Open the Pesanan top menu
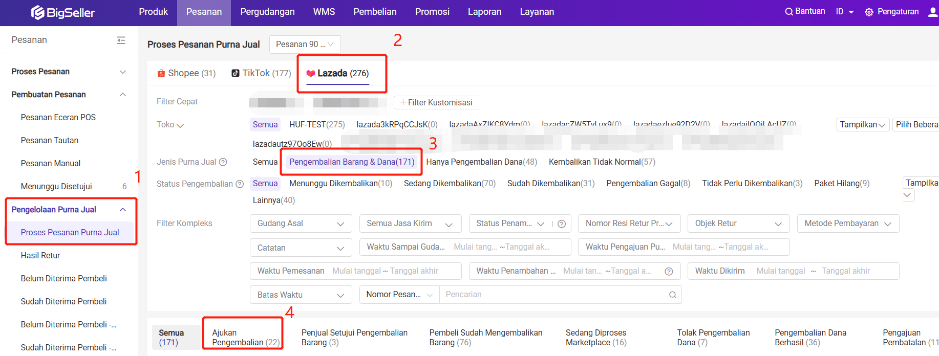This screenshot has height=356, width=939. click(x=204, y=12)
